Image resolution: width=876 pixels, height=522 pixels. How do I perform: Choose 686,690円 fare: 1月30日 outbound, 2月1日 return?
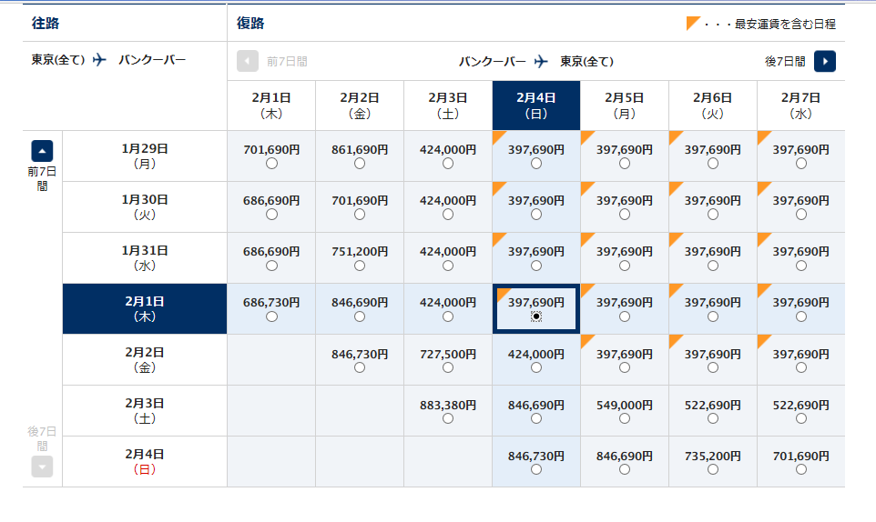pyautogui.click(x=271, y=215)
